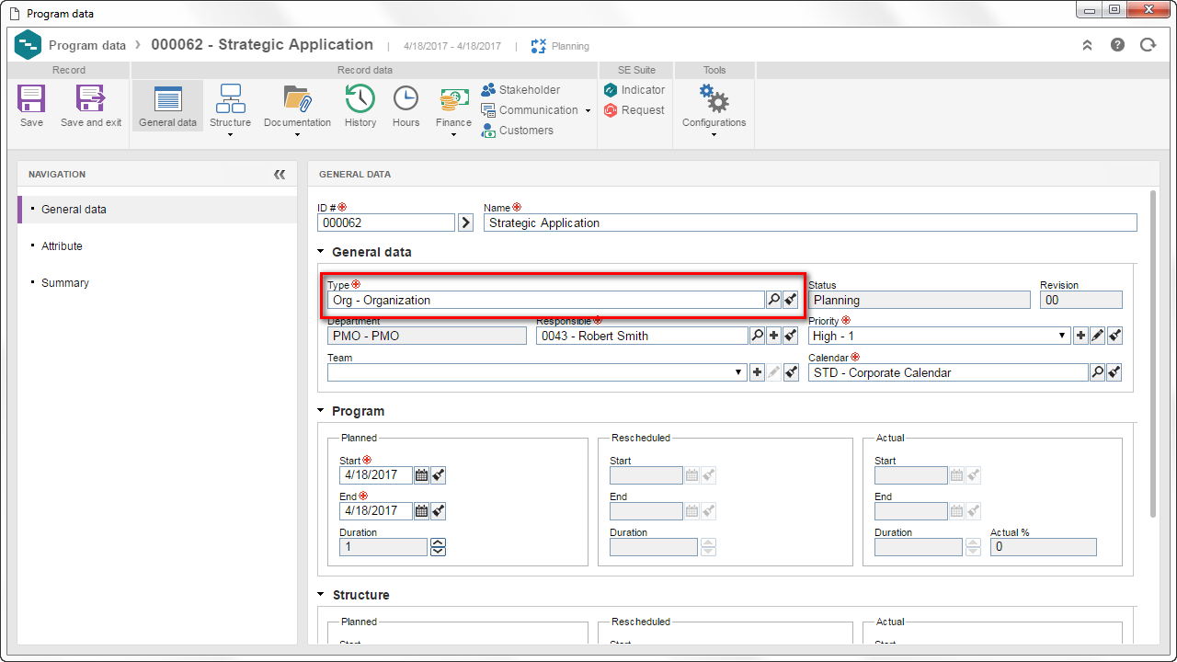Click the Save floppy disk icon
This screenshot has height=662, width=1177.
[31, 99]
